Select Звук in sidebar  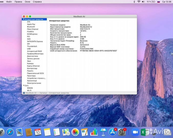[x=29, y=61]
